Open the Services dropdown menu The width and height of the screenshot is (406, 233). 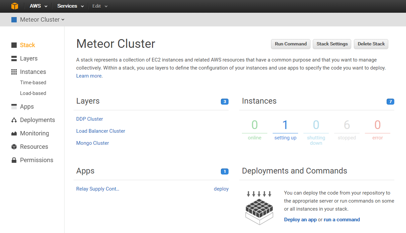[71, 6]
